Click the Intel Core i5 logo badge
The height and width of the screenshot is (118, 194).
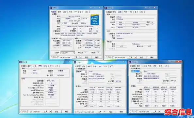(x=95, y=20)
